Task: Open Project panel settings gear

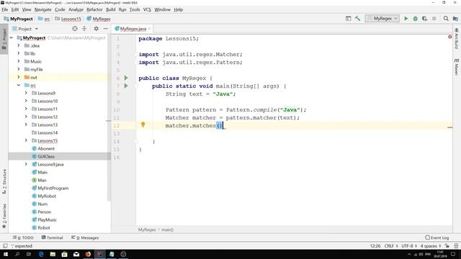Action: [96, 29]
